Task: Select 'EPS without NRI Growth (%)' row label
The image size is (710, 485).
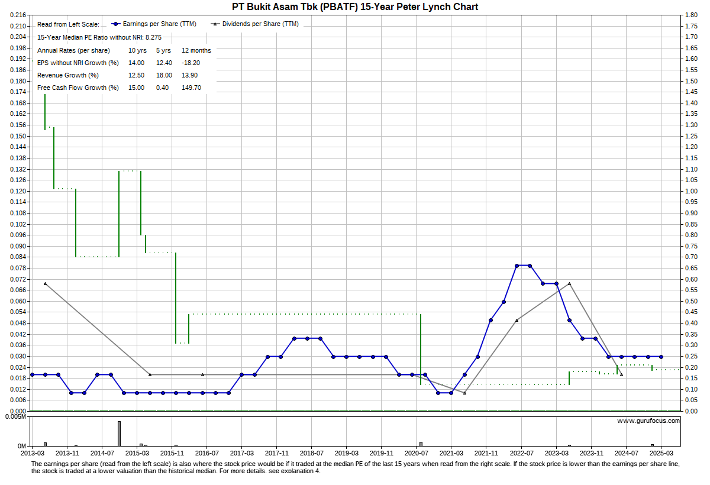Action: [78, 63]
